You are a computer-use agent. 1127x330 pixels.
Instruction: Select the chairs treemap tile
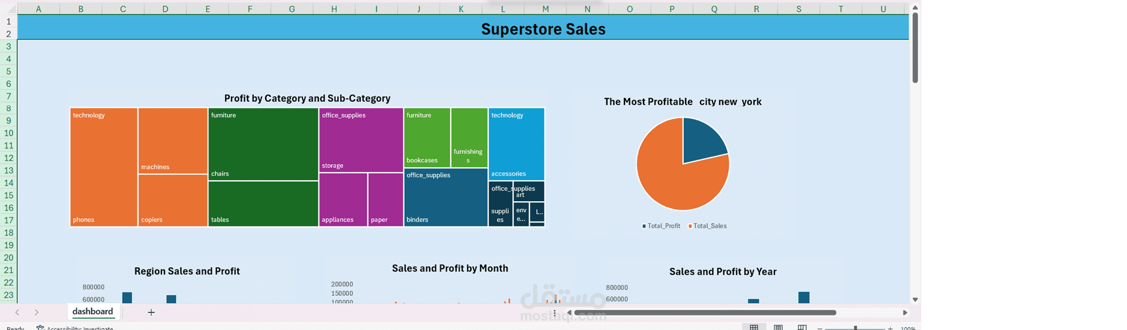tap(263, 144)
